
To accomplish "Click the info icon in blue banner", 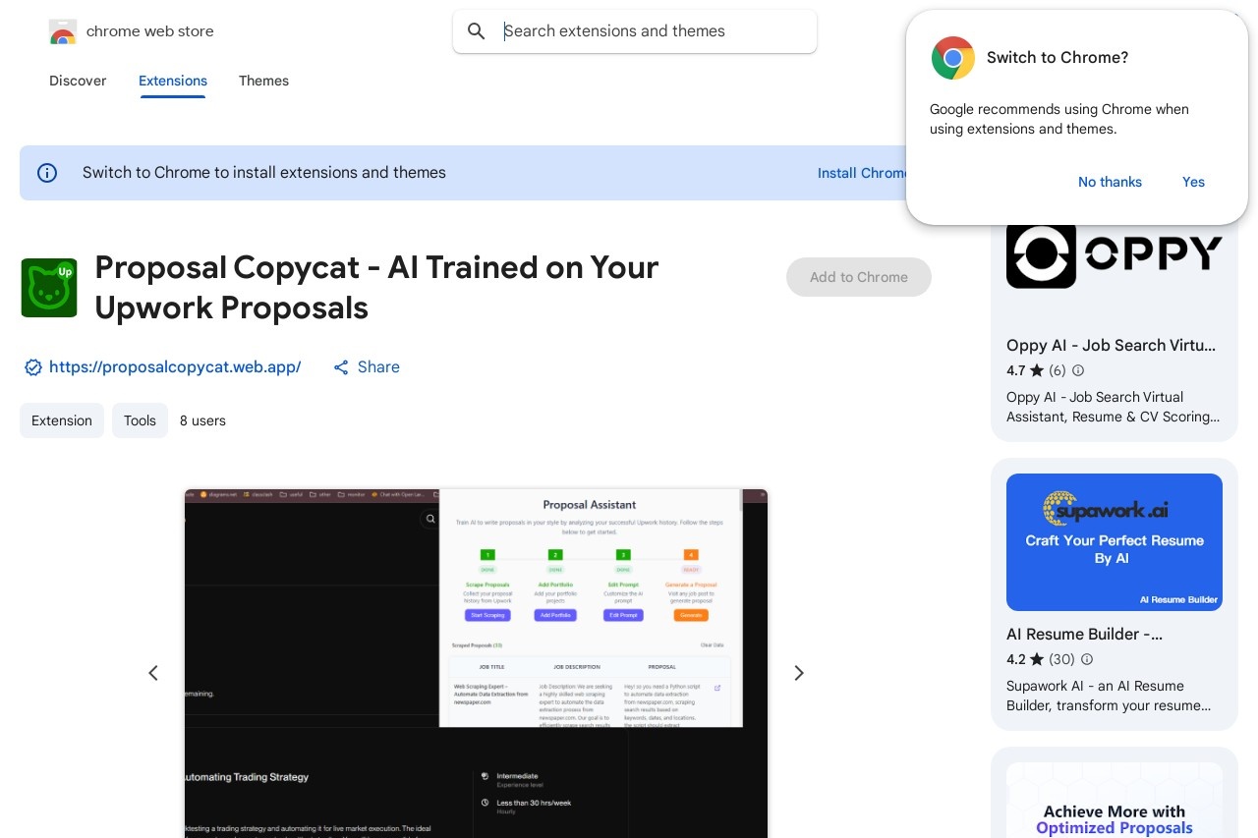I will tap(47, 173).
